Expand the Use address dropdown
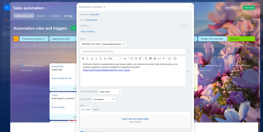Image resolution: width=263 pixels, height=132 pixels. [x=104, y=99]
